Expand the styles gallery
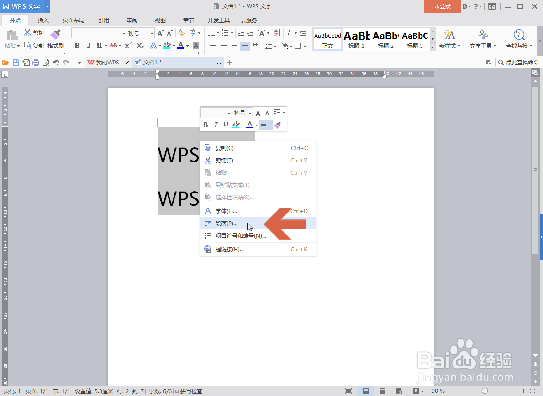The image size is (543, 396). point(432,47)
